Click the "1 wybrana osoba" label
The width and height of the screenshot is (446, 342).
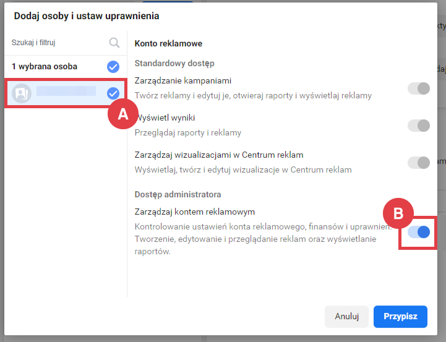pyautogui.click(x=45, y=67)
